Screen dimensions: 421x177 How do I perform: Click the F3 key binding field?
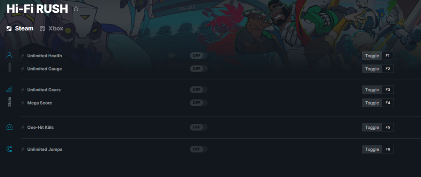click(388, 90)
